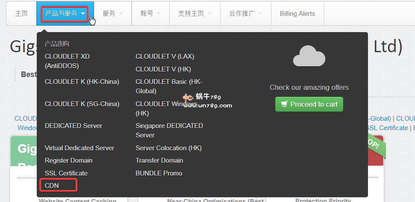
Task: Click the Proceed to cart button
Action: click(x=309, y=104)
